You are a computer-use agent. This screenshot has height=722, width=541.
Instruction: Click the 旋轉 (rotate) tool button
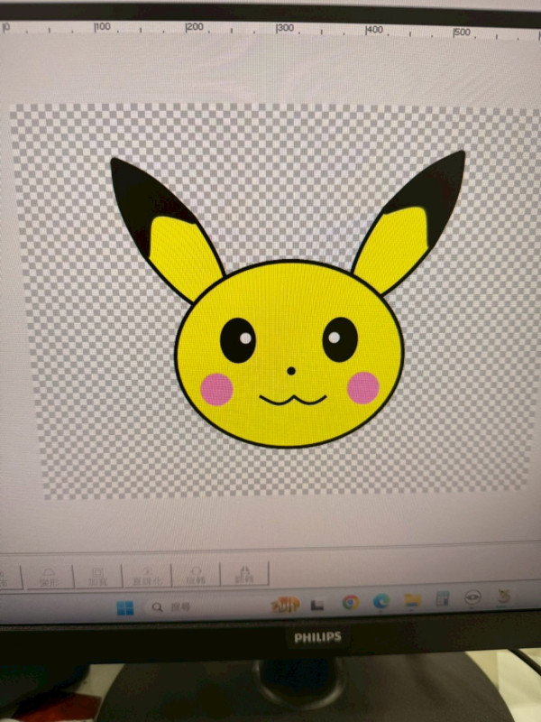tap(196, 575)
